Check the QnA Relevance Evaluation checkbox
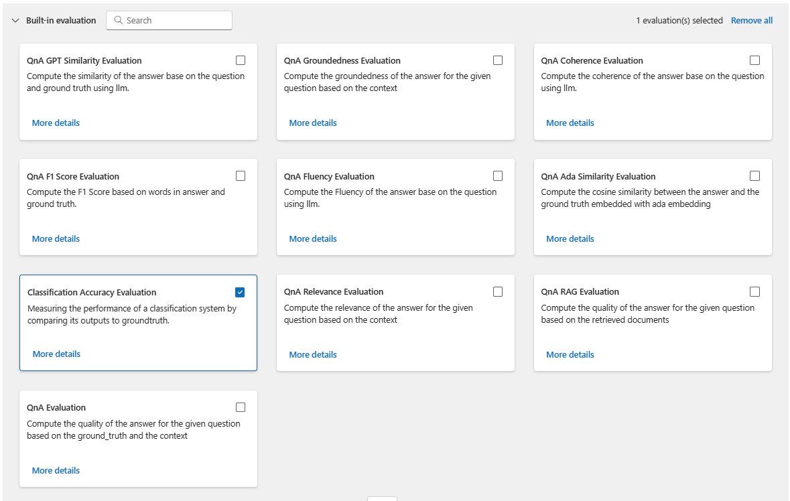Image resolution: width=790 pixels, height=501 pixels. [x=498, y=292]
